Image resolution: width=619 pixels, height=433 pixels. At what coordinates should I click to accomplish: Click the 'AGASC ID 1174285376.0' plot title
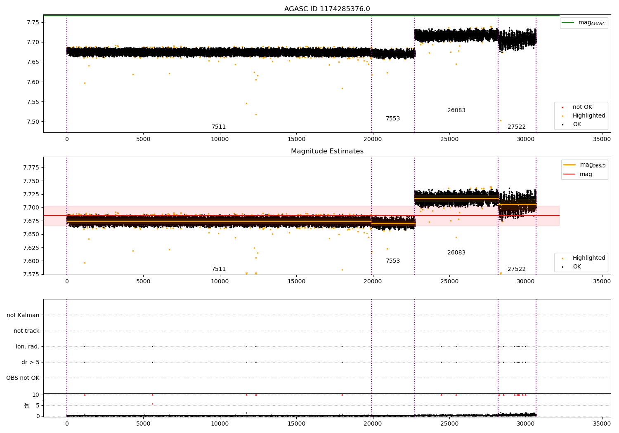click(327, 9)
